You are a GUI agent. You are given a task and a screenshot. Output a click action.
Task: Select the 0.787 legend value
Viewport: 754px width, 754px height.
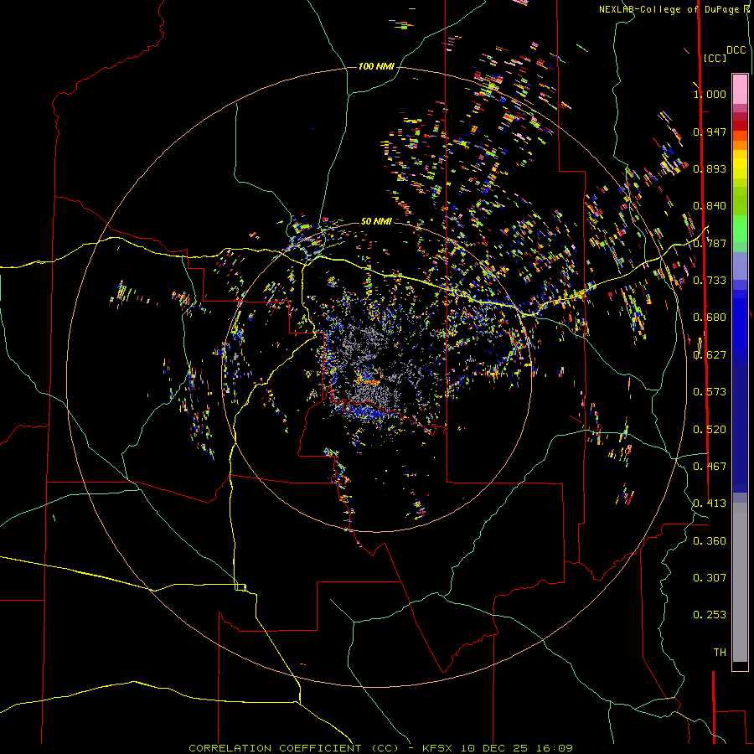[710, 243]
